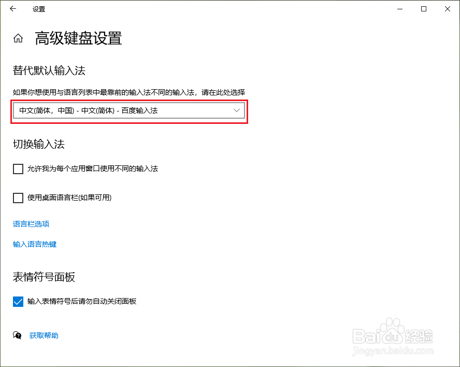Image resolution: width=460 pixels, height=367 pixels.
Task: Click the 表情符号面板 heading
Action: pos(44,277)
